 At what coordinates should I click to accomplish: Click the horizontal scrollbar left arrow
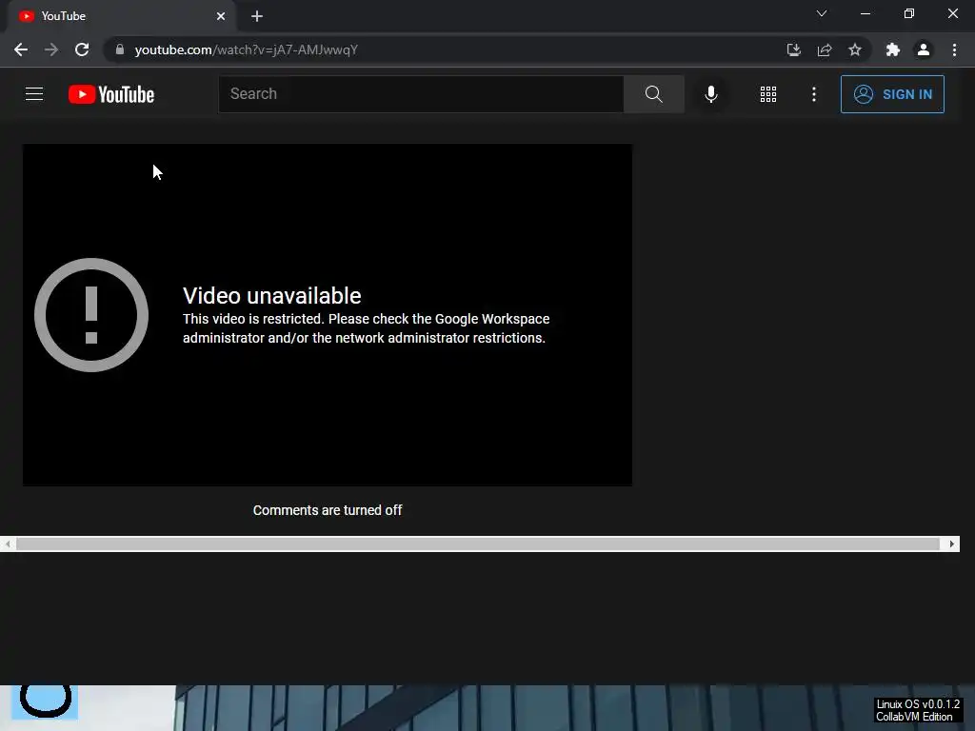[8, 543]
